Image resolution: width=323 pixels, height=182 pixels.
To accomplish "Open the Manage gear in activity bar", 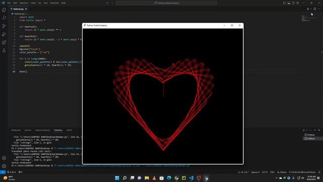I will tap(4, 166).
